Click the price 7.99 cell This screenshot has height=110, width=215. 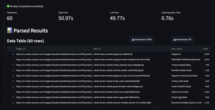click(x=206, y=65)
